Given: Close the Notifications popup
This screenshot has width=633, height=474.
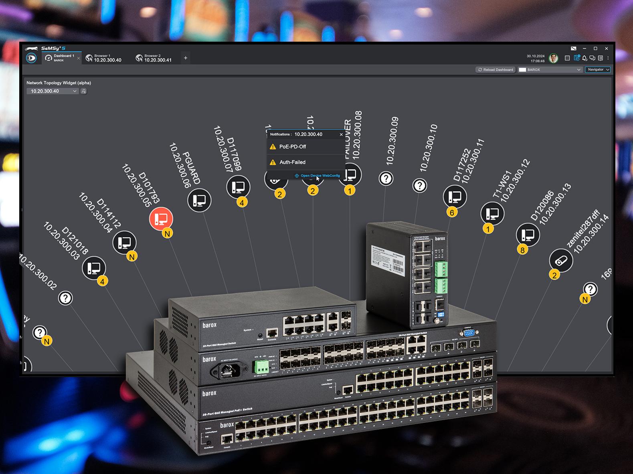Looking at the screenshot, I should coord(341,135).
